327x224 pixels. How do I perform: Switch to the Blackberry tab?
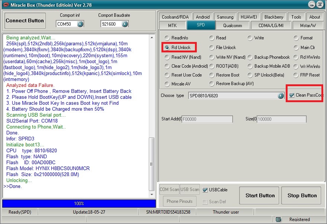tap(274, 17)
